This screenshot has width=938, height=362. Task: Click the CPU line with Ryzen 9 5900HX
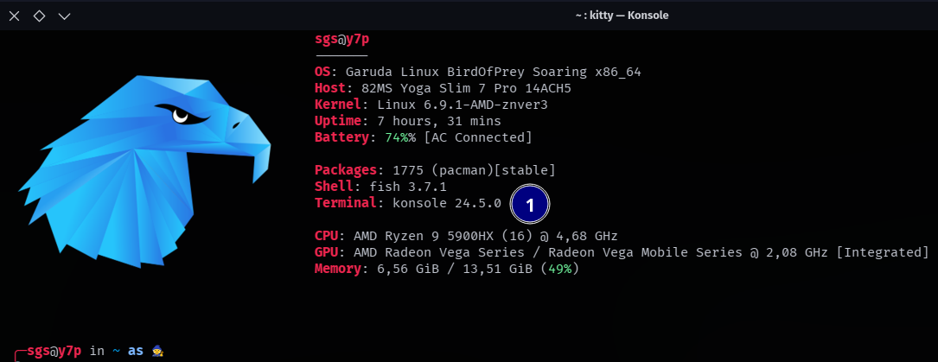466,235
